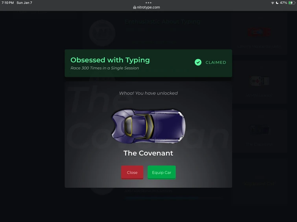297x222 pixels.
Task: Click the green Claimed checkmark icon
Action: pos(198,62)
